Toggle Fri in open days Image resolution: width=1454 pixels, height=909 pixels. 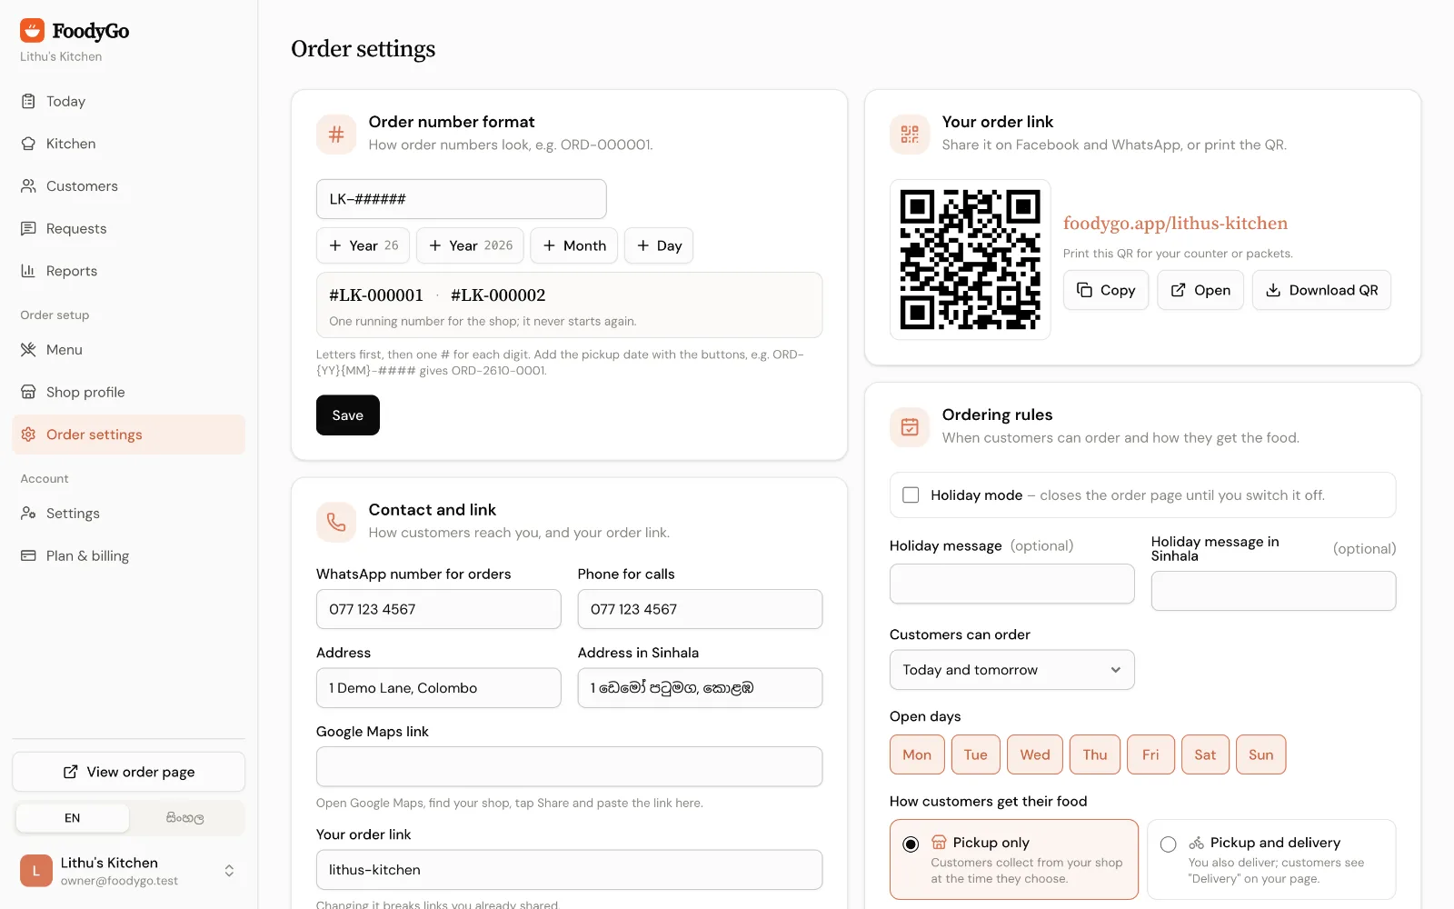coord(1150,754)
